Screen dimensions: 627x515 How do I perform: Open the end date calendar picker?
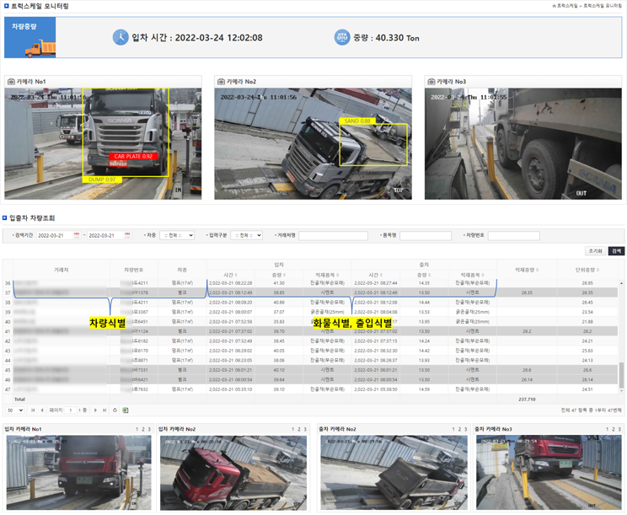click(127, 236)
